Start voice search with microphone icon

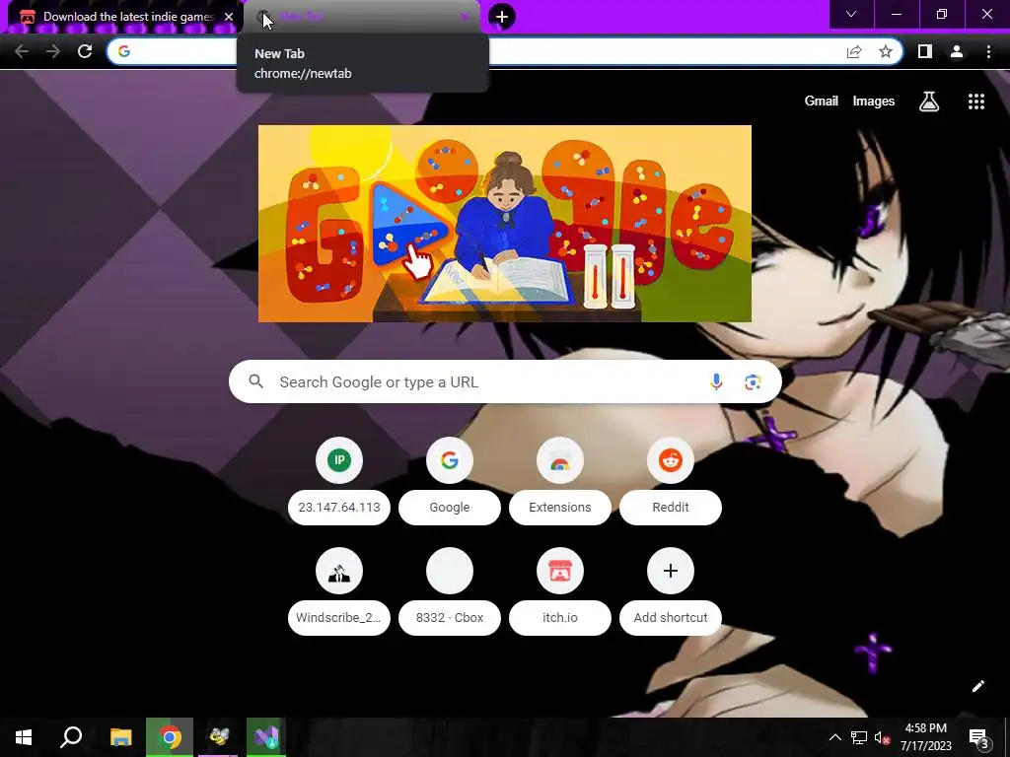[x=716, y=381]
